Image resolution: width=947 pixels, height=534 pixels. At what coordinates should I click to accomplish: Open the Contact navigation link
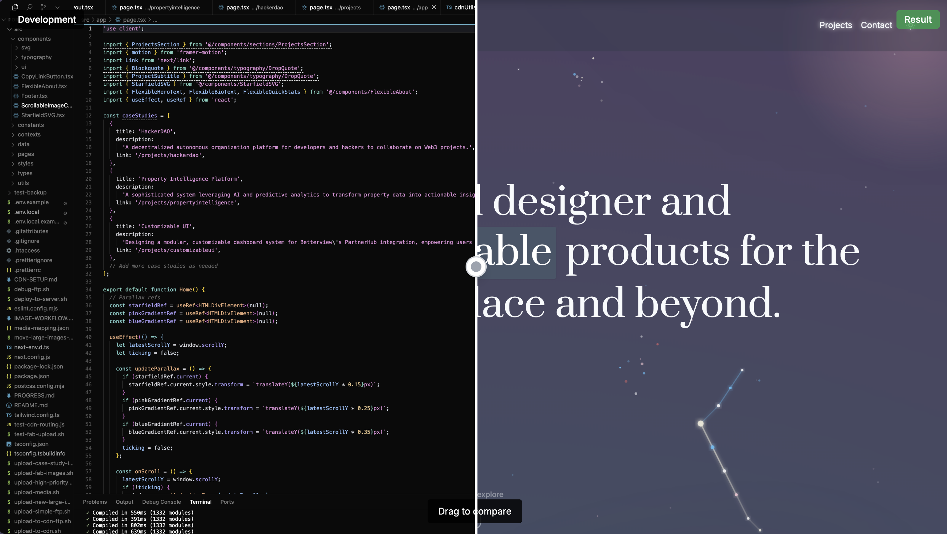(876, 25)
